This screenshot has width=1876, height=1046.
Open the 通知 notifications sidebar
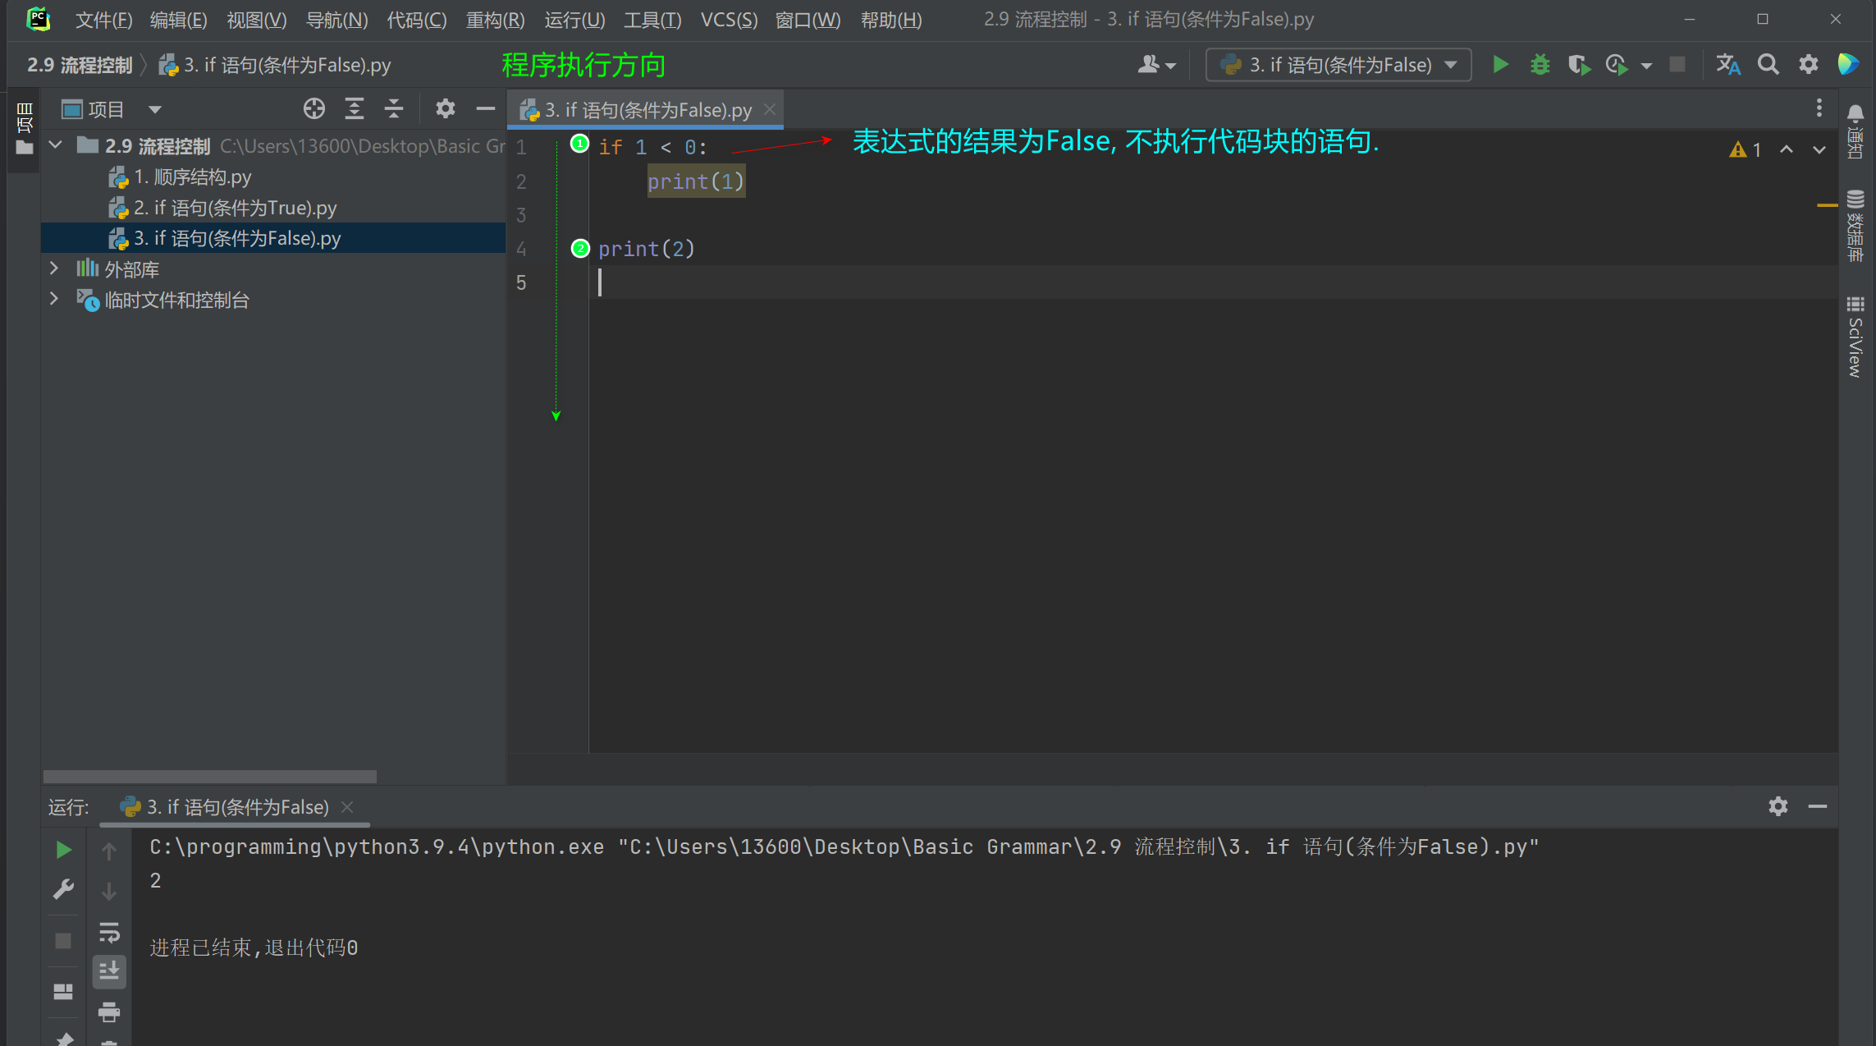[x=1855, y=131]
